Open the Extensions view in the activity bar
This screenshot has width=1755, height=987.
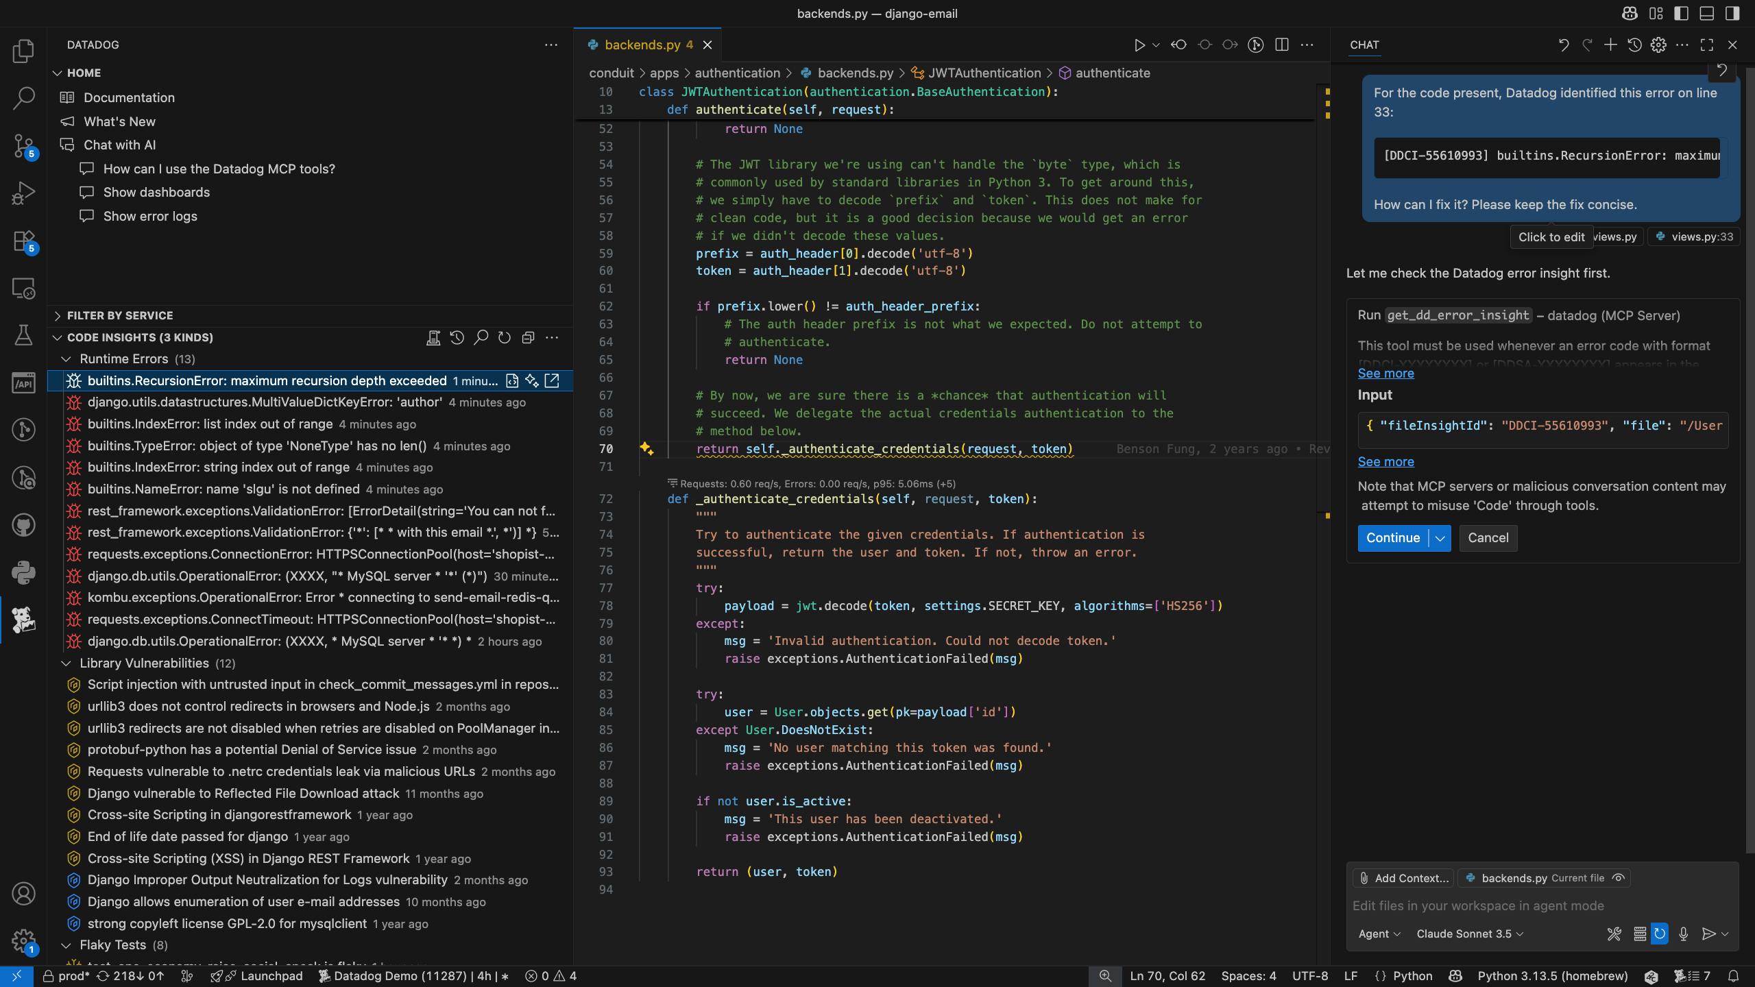point(23,241)
